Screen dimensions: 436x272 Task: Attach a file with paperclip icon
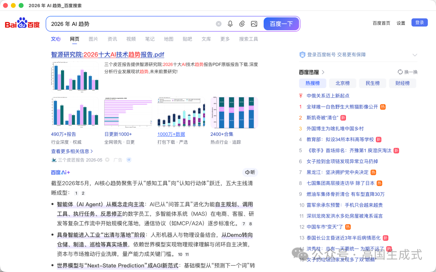point(242,24)
